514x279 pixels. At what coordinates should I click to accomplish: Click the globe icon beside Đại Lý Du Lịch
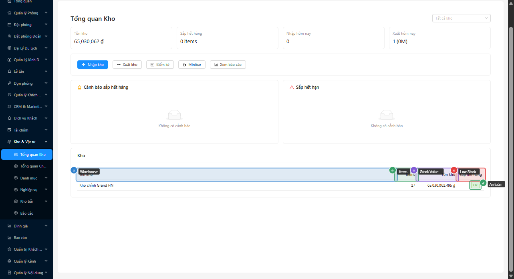[x=10, y=48]
